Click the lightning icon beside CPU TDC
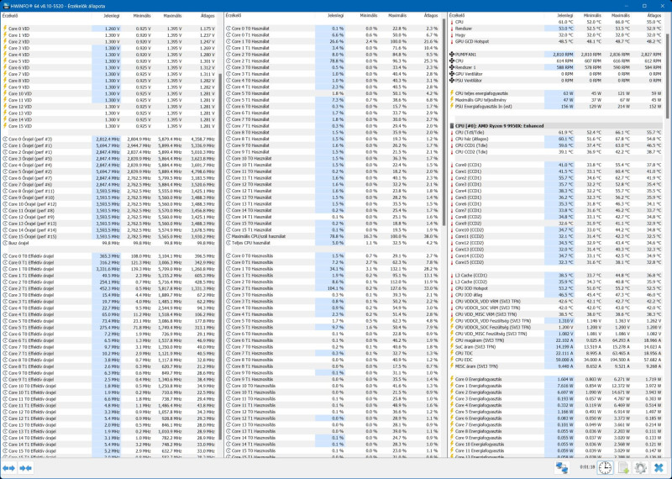The image size is (672, 479). (x=452, y=353)
